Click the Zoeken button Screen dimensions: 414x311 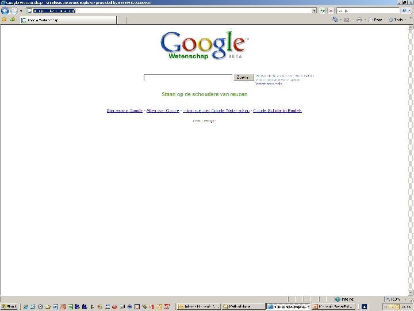point(244,78)
